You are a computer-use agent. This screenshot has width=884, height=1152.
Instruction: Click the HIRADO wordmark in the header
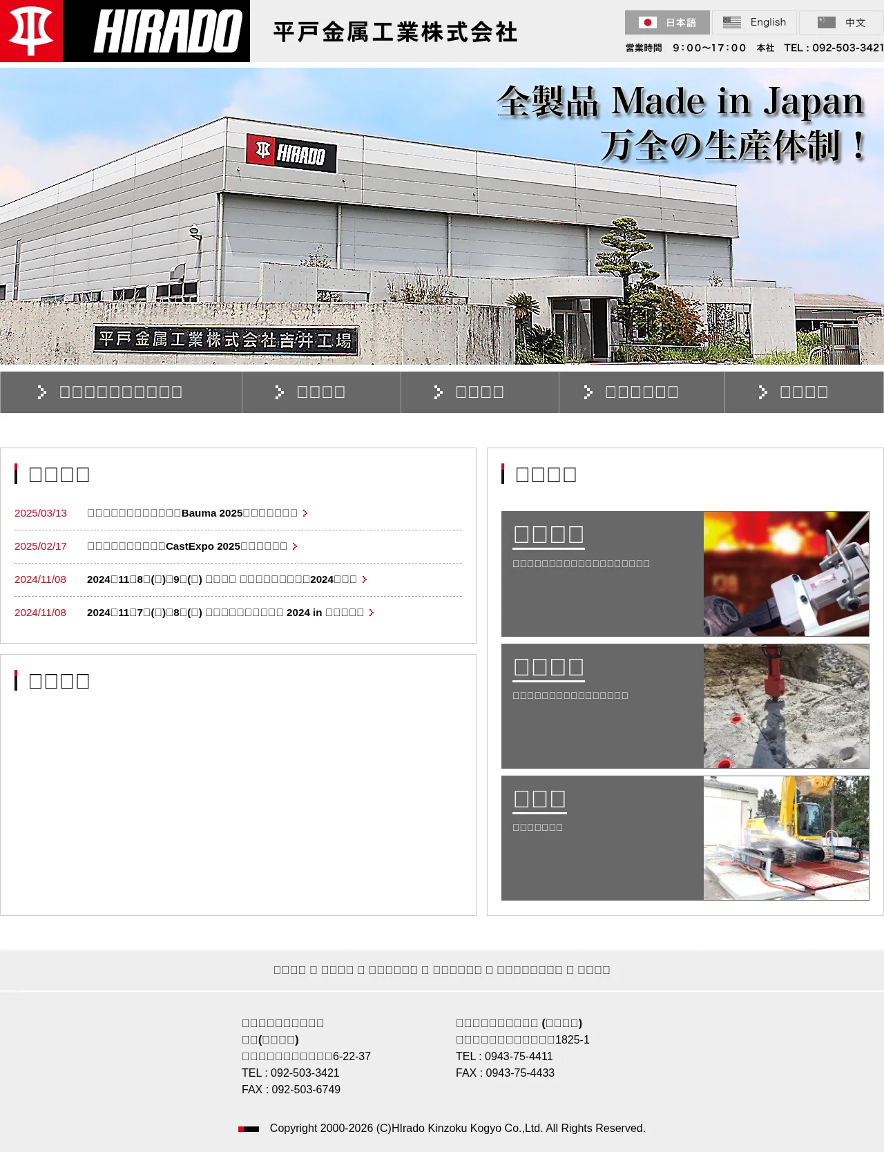pyautogui.click(x=168, y=31)
